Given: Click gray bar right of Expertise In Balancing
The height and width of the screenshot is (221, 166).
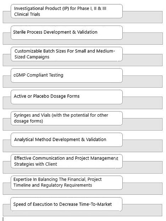Looking at the screenshot, I should coord(143,189).
